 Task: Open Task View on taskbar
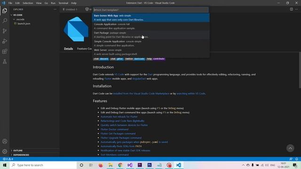point(91,165)
